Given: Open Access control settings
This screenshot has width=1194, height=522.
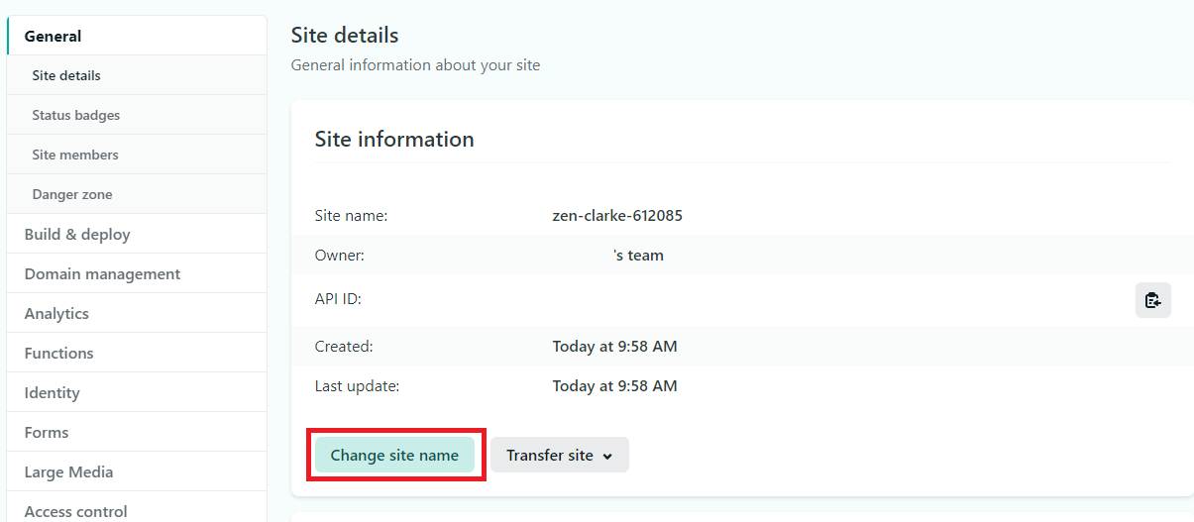Looking at the screenshot, I should point(137,507).
